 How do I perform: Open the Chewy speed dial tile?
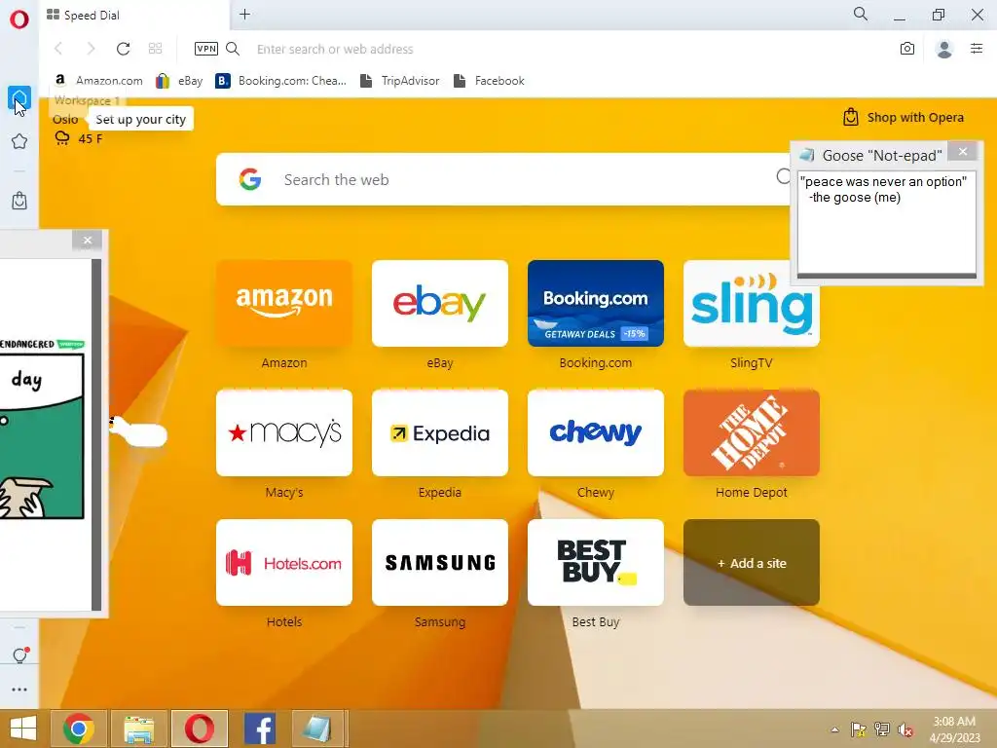[596, 433]
